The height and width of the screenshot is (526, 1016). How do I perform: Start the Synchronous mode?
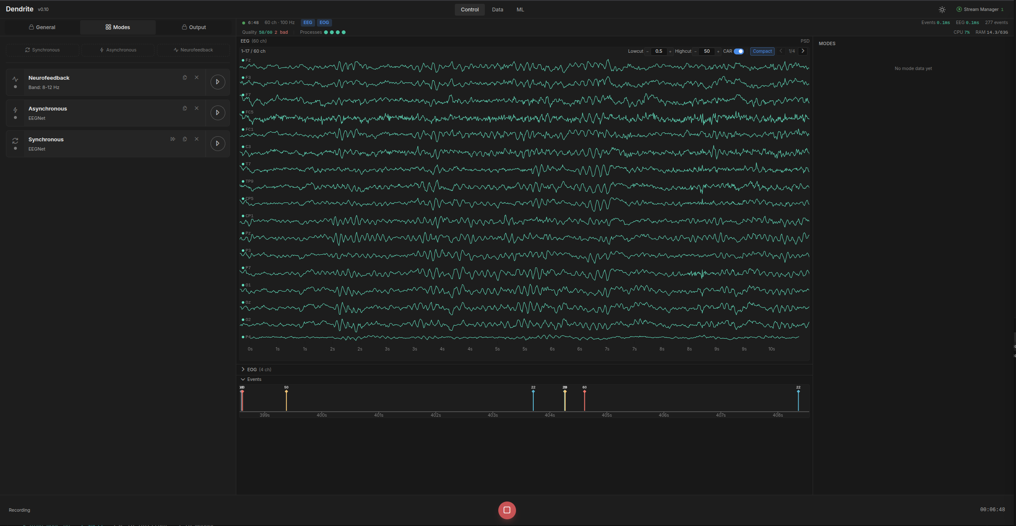[218, 143]
